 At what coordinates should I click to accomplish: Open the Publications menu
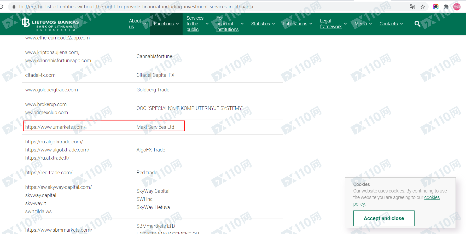pos(295,24)
